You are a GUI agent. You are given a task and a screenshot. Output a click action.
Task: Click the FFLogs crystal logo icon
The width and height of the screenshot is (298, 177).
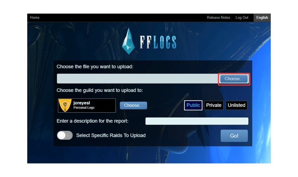click(x=128, y=41)
